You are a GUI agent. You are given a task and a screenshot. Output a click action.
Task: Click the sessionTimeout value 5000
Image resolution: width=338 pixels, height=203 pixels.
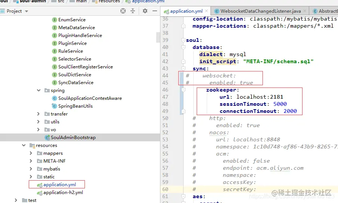point(280,104)
